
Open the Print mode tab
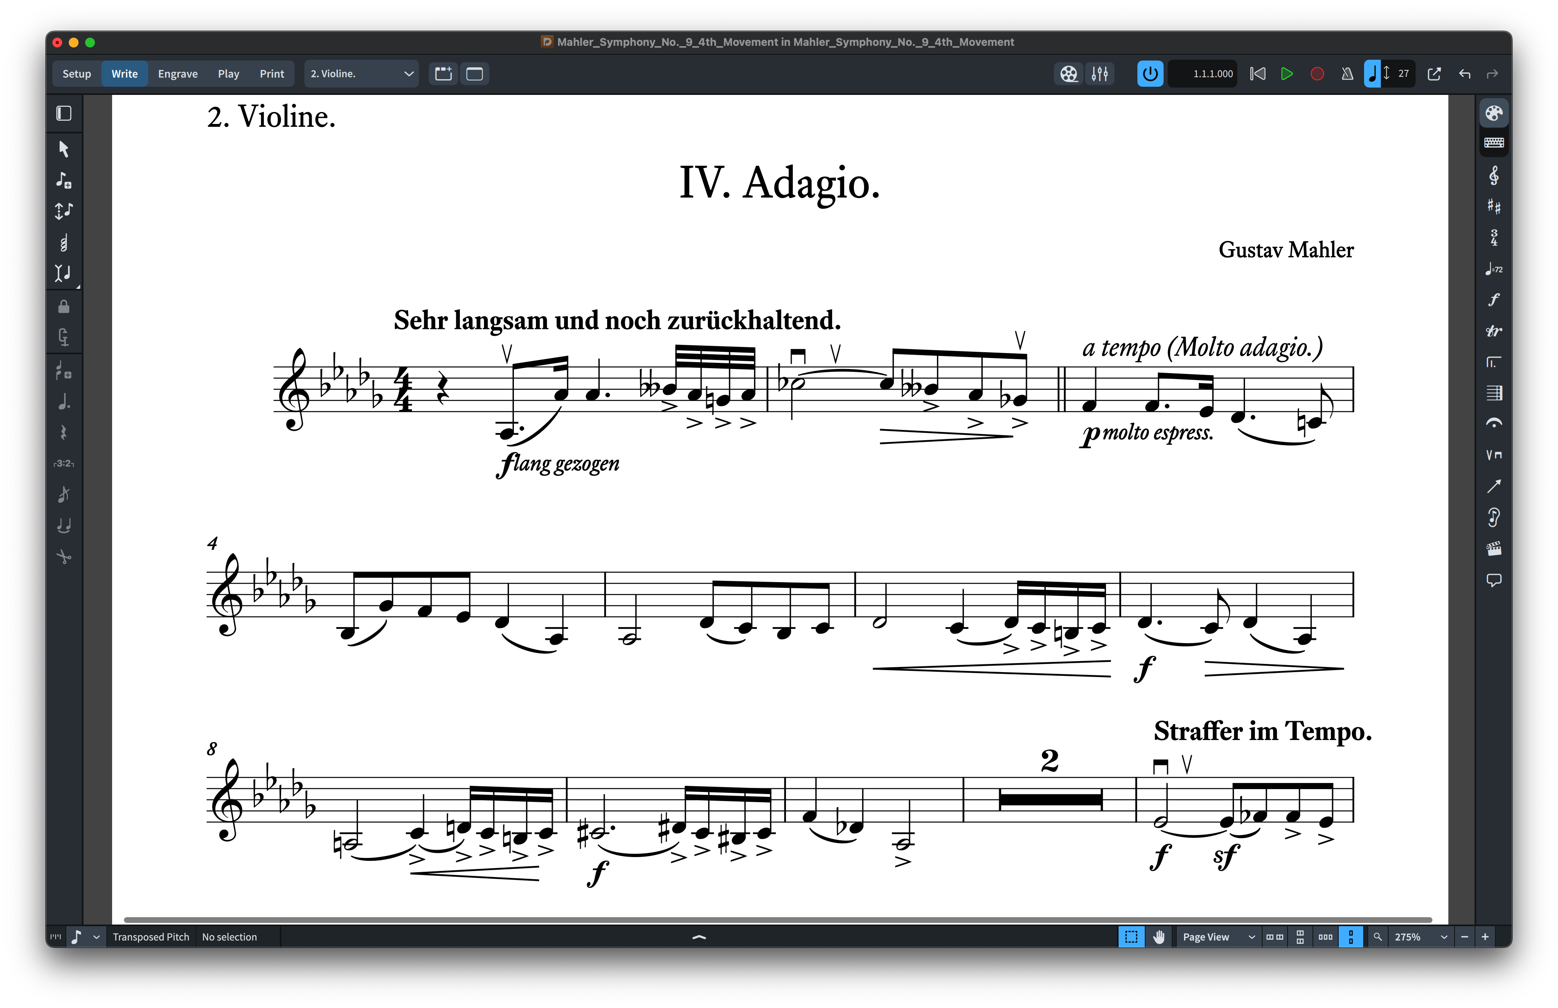tap(272, 74)
